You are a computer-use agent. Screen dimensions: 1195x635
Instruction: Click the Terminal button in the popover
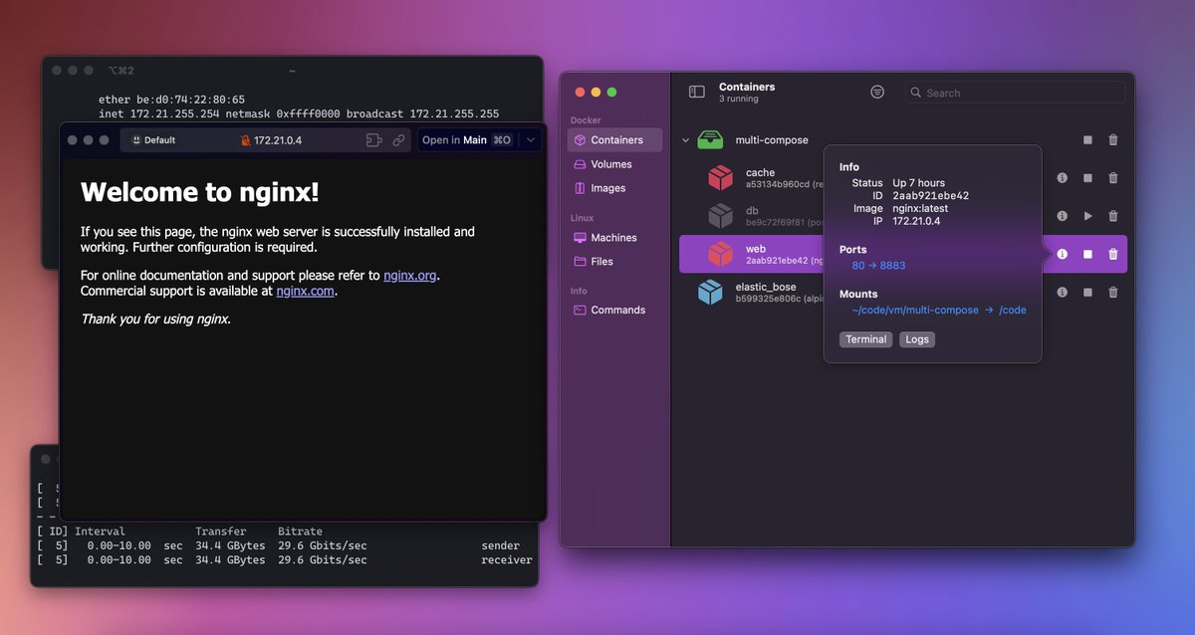tap(866, 339)
